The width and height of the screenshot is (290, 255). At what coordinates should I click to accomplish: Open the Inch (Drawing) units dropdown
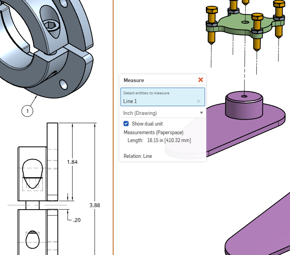(163, 113)
